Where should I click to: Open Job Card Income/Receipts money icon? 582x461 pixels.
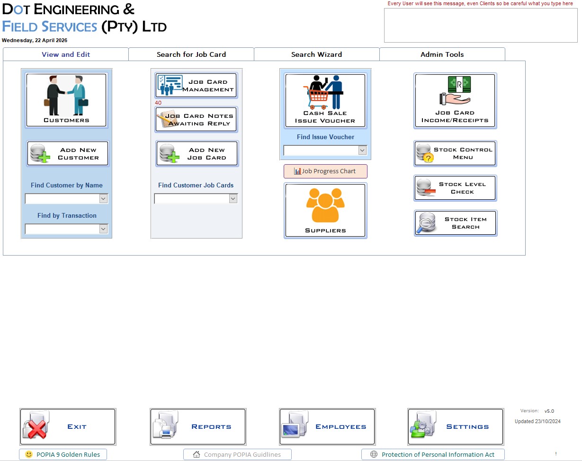(455, 91)
